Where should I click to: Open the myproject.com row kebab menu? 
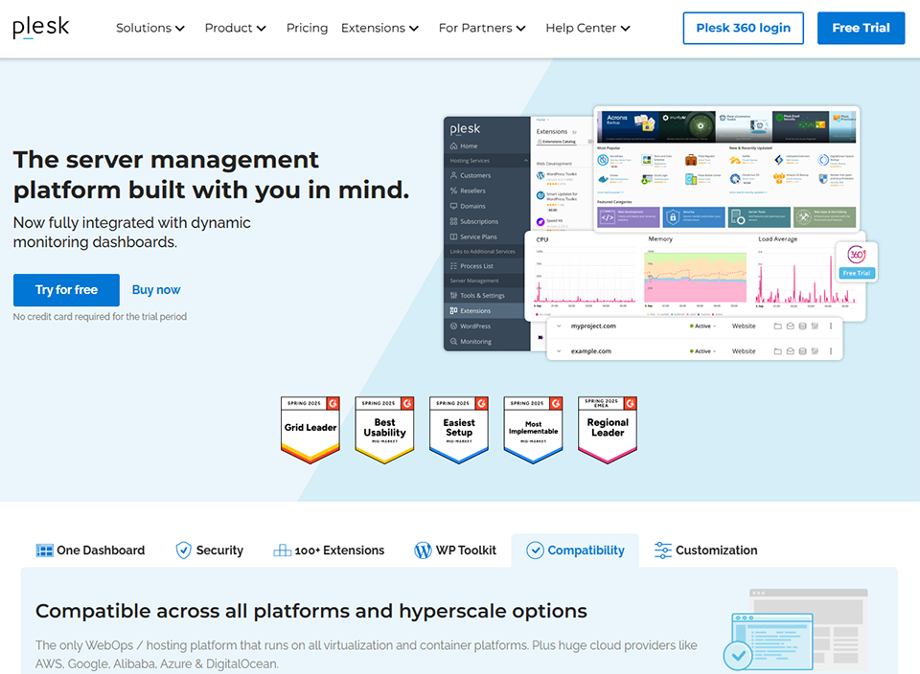point(830,326)
